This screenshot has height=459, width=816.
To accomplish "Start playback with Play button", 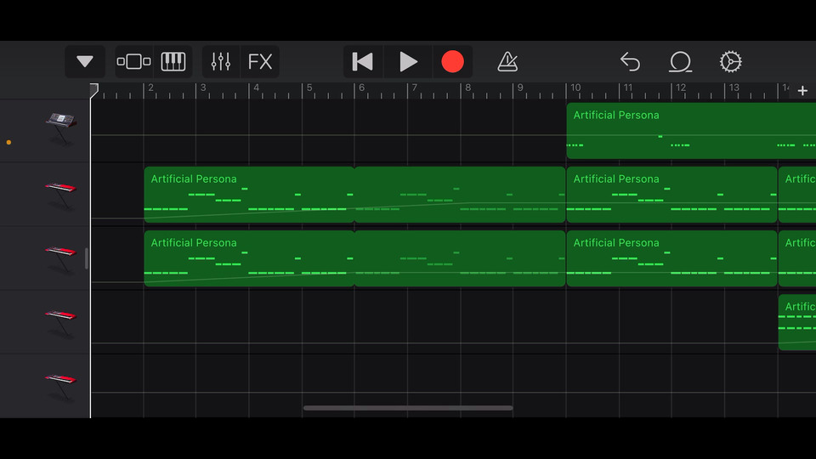I will (408, 61).
